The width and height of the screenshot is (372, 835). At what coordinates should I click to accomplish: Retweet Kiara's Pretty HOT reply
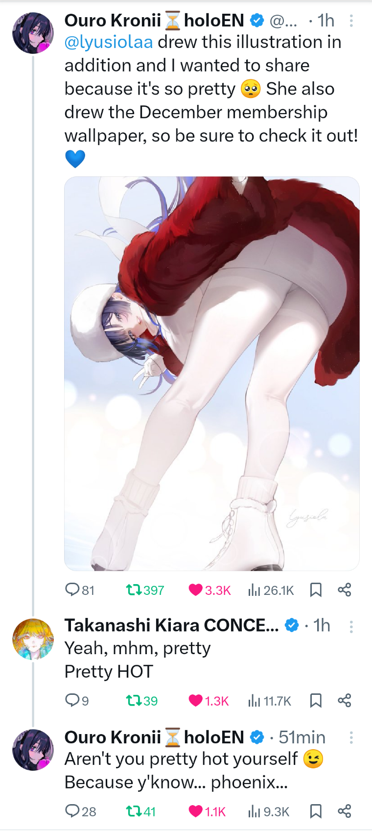point(142,700)
